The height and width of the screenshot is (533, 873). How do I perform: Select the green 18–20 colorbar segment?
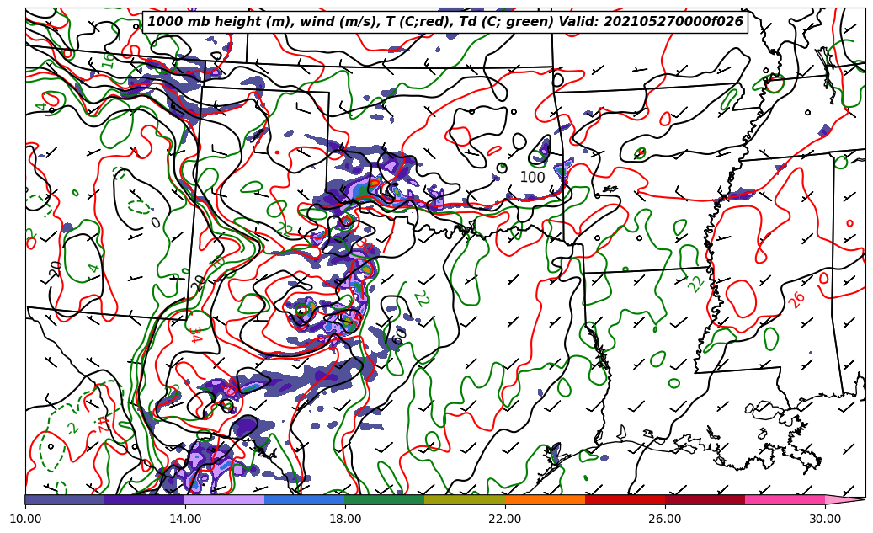click(385, 499)
